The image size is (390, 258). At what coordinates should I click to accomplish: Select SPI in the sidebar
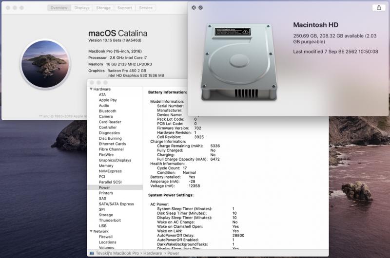tap(102, 209)
